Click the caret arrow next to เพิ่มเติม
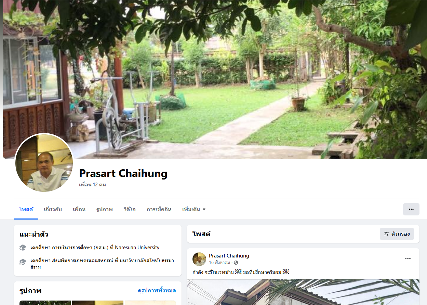Screen dimensions: 427x305 click(x=204, y=209)
